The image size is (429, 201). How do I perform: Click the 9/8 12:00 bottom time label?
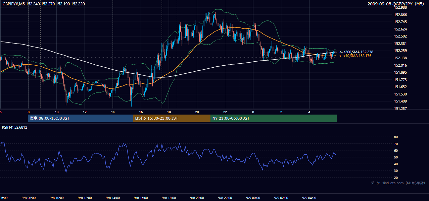pyautogui.click(x=85, y=198)
